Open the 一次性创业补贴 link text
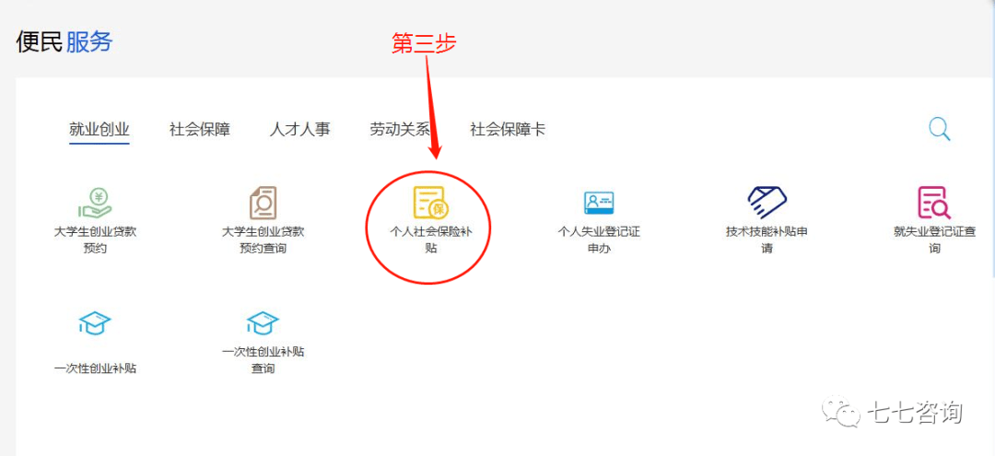Viewport: 995px width, 456px height. coord(95,368)
